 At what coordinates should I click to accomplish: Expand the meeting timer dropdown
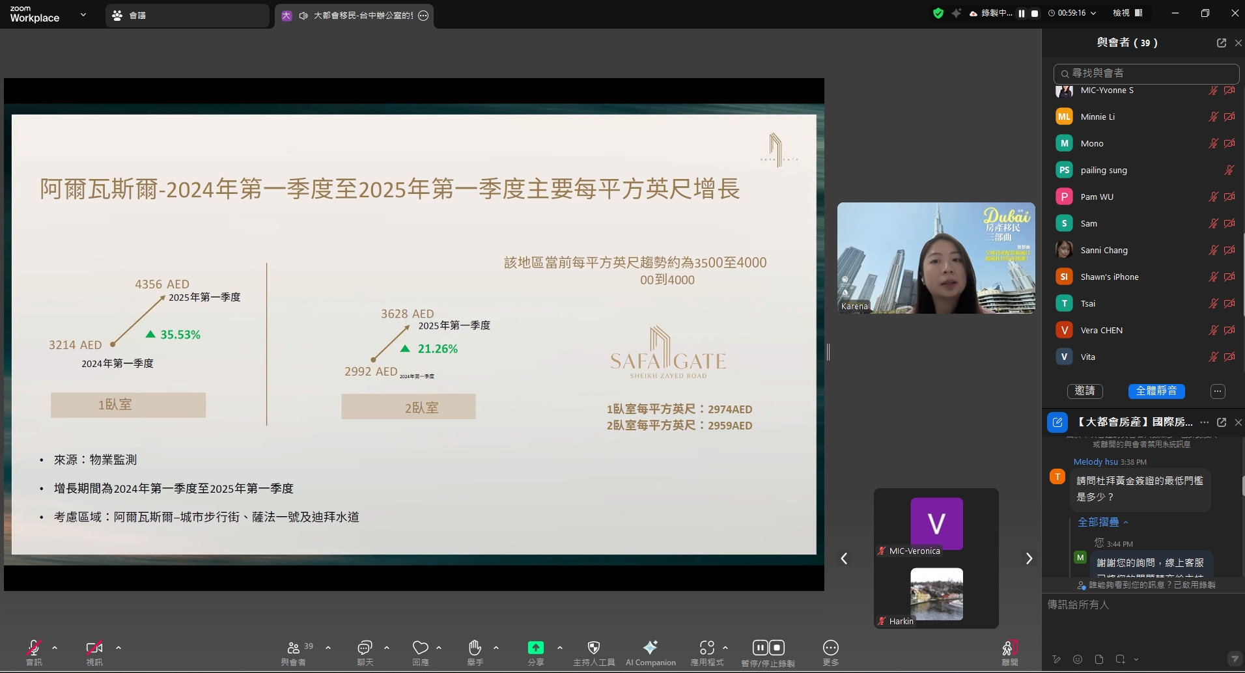[x=1093, y=13]
